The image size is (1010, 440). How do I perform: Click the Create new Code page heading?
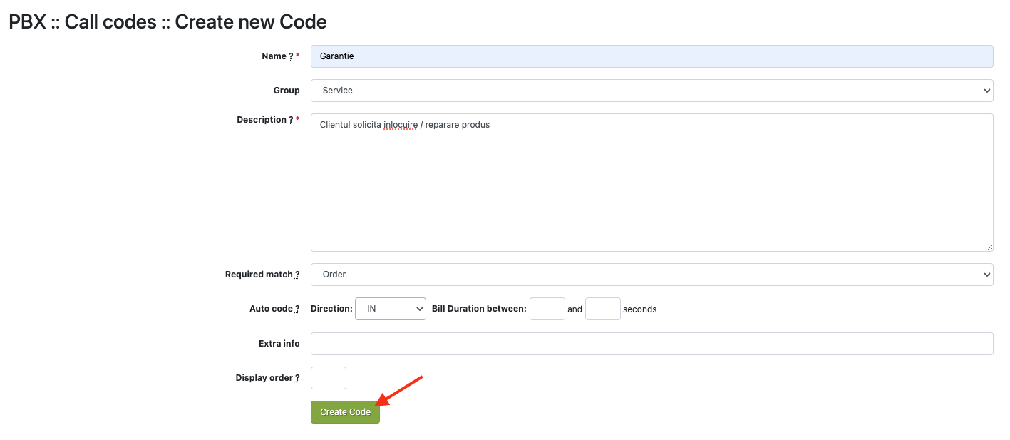click(x=250, y=22)
